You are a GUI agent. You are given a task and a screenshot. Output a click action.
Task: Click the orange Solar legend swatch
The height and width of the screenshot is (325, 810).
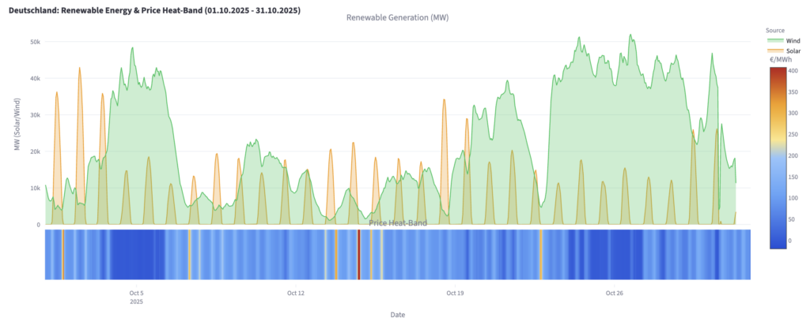777,50
